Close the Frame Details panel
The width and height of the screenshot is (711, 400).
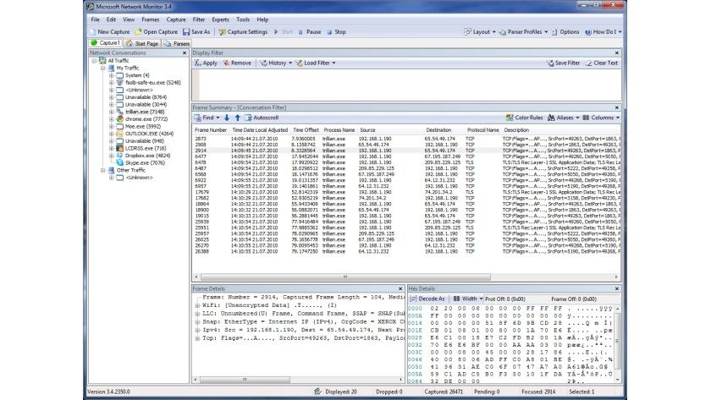click(400, 288)
